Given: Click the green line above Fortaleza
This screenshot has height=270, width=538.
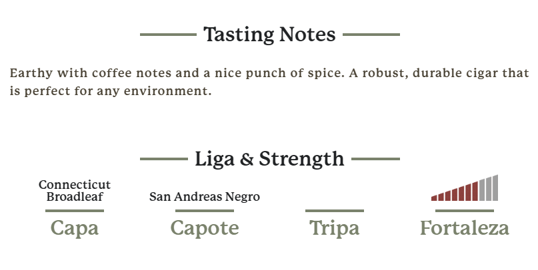Looking at the screenshot, I should tap(465, 211).
